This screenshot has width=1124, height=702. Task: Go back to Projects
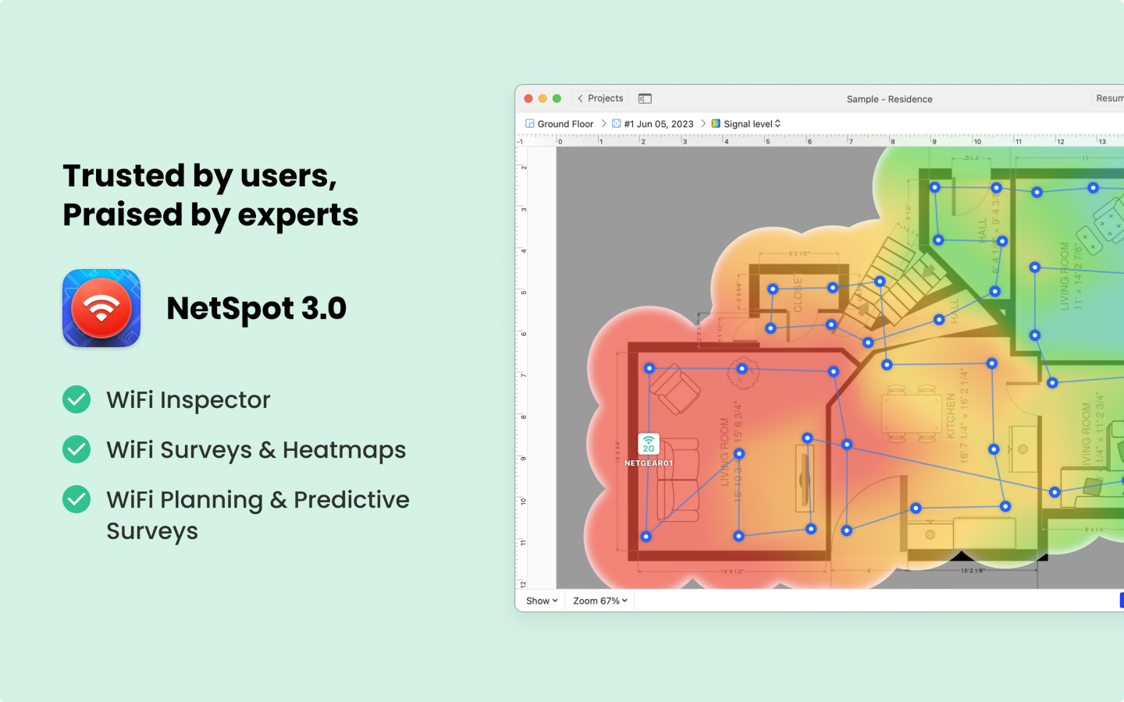[605, 99]
